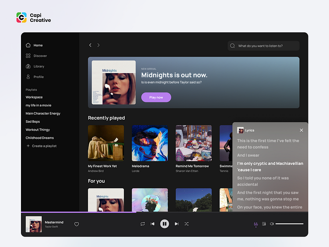Click the volume slider
Viewport: 329px width, 247px height.
(x=290, y=224)
